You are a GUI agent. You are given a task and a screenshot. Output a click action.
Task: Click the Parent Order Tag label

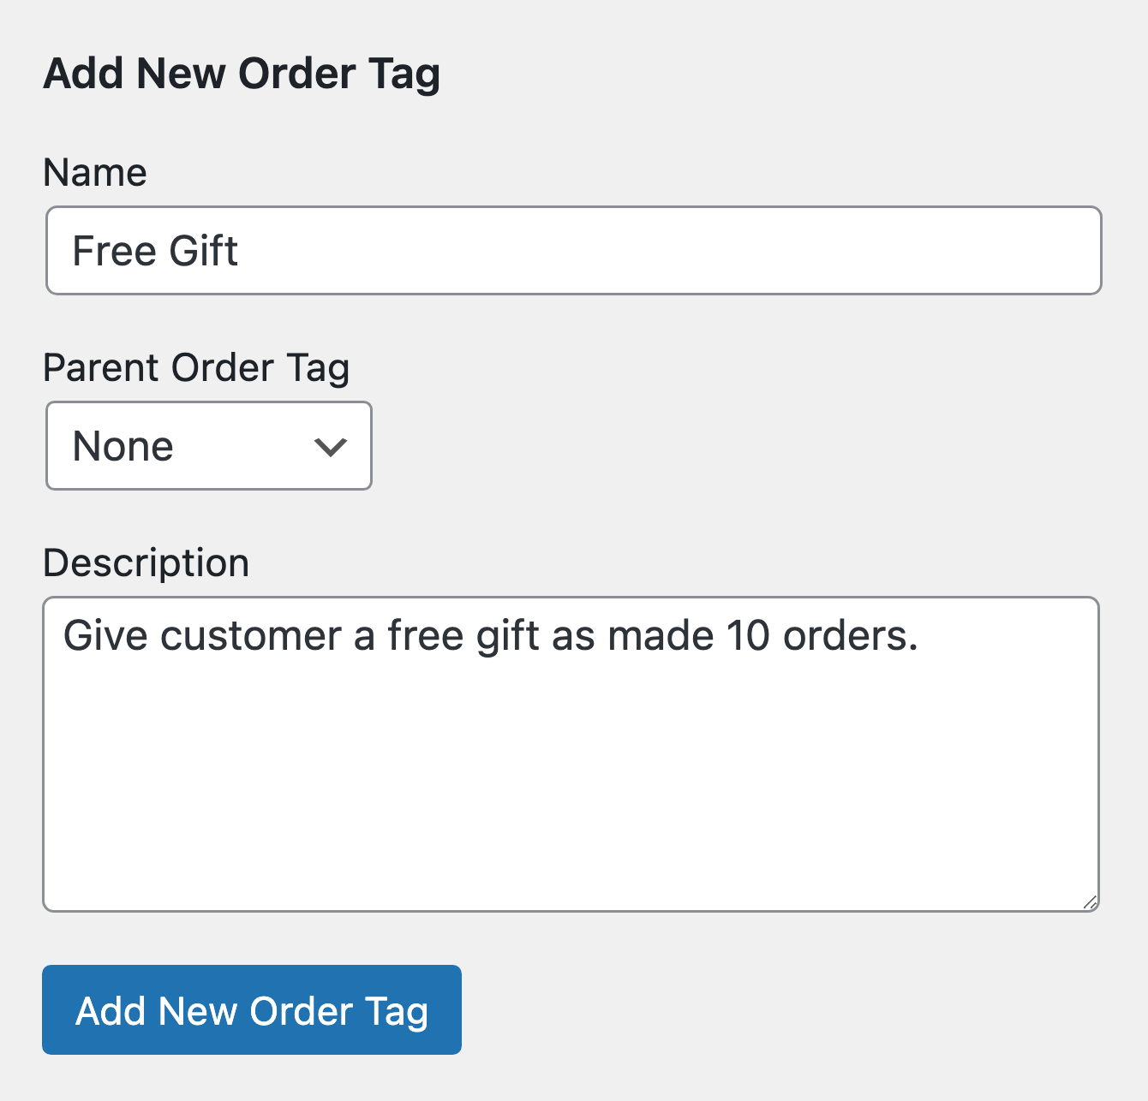[196, 366]
